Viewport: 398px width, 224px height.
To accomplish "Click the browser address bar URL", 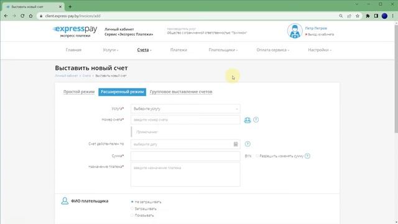I will click(73, 16).
